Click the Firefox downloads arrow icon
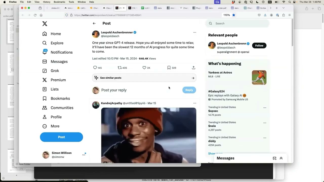 265,15
